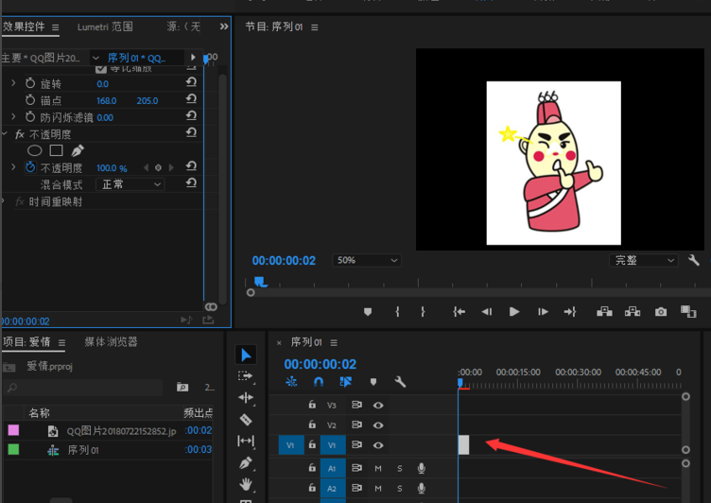Reset the 锚点 anchor point parameter
The height and width of the screenshot is (503, 711).
[191, 100]
